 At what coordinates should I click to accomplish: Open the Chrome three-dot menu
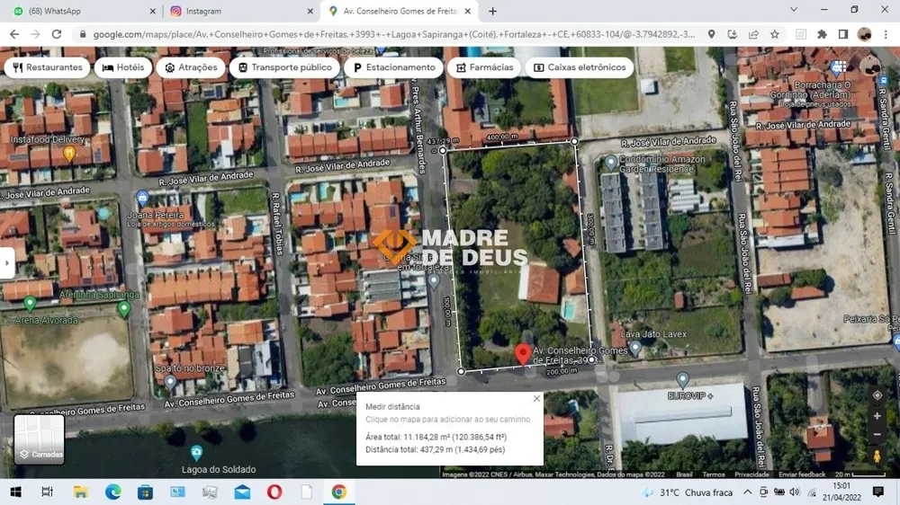point(886,34)
